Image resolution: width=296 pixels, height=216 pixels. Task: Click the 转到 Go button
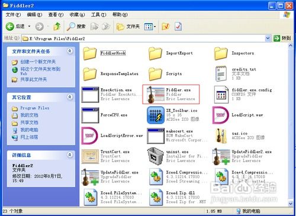click(x=282, y=38)
